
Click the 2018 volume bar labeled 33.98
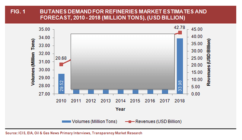(180, 66)
